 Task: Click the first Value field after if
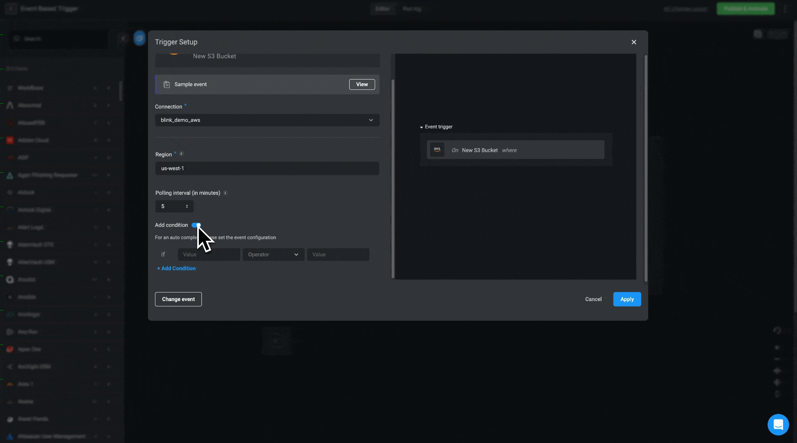[x=209, y=255]
